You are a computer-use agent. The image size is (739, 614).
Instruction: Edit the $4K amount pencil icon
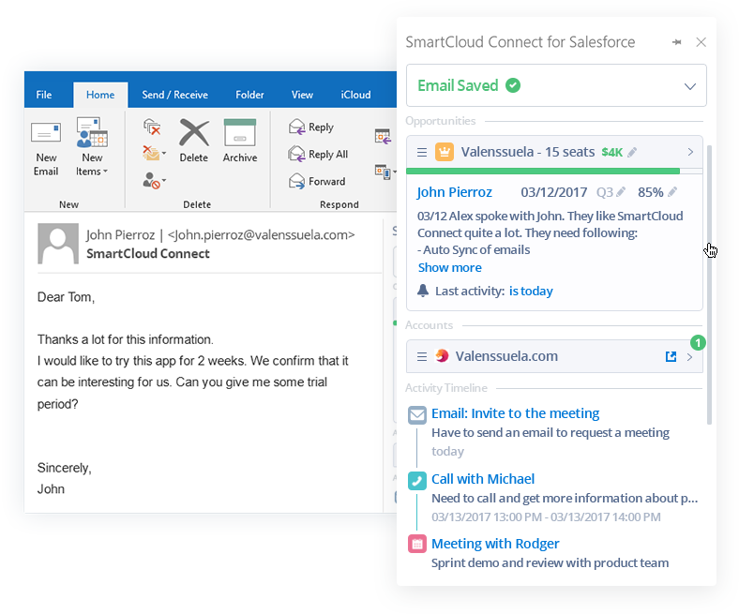[632, 152]
